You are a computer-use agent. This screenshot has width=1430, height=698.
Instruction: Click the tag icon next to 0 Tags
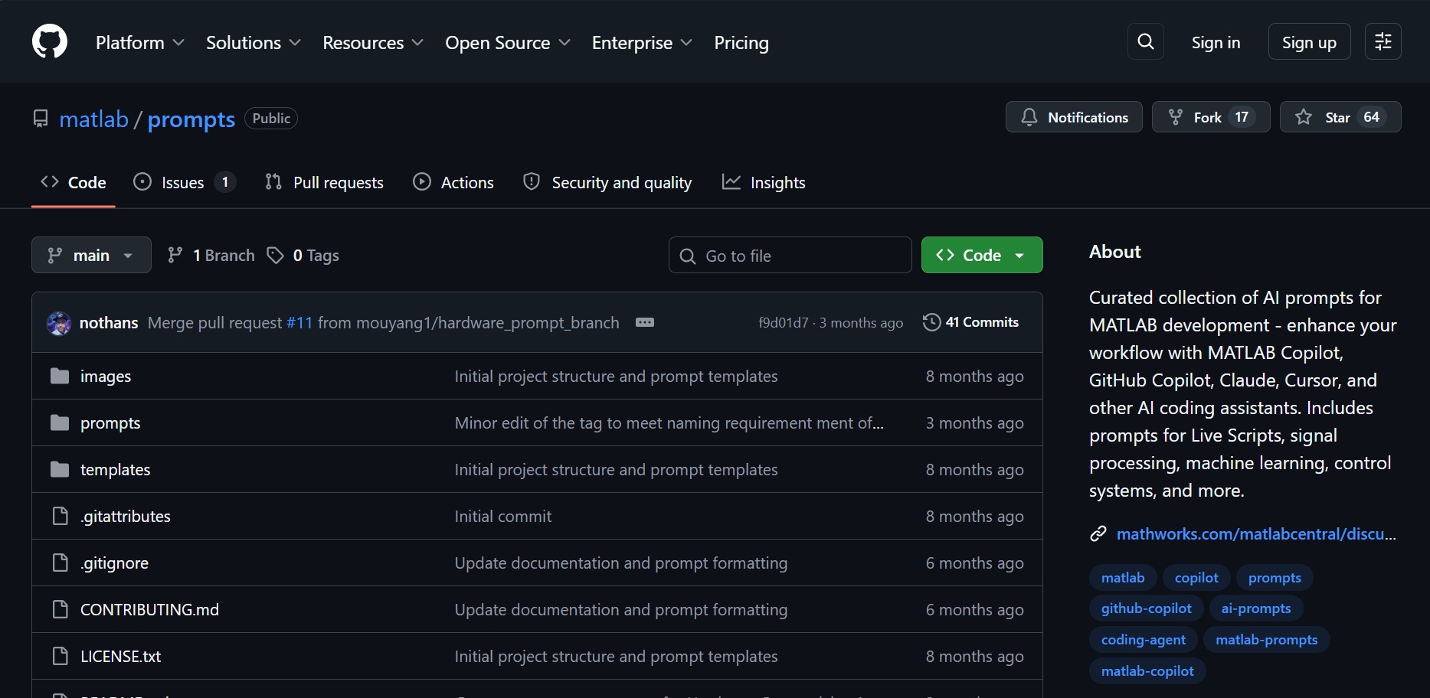tap(275, 255)
